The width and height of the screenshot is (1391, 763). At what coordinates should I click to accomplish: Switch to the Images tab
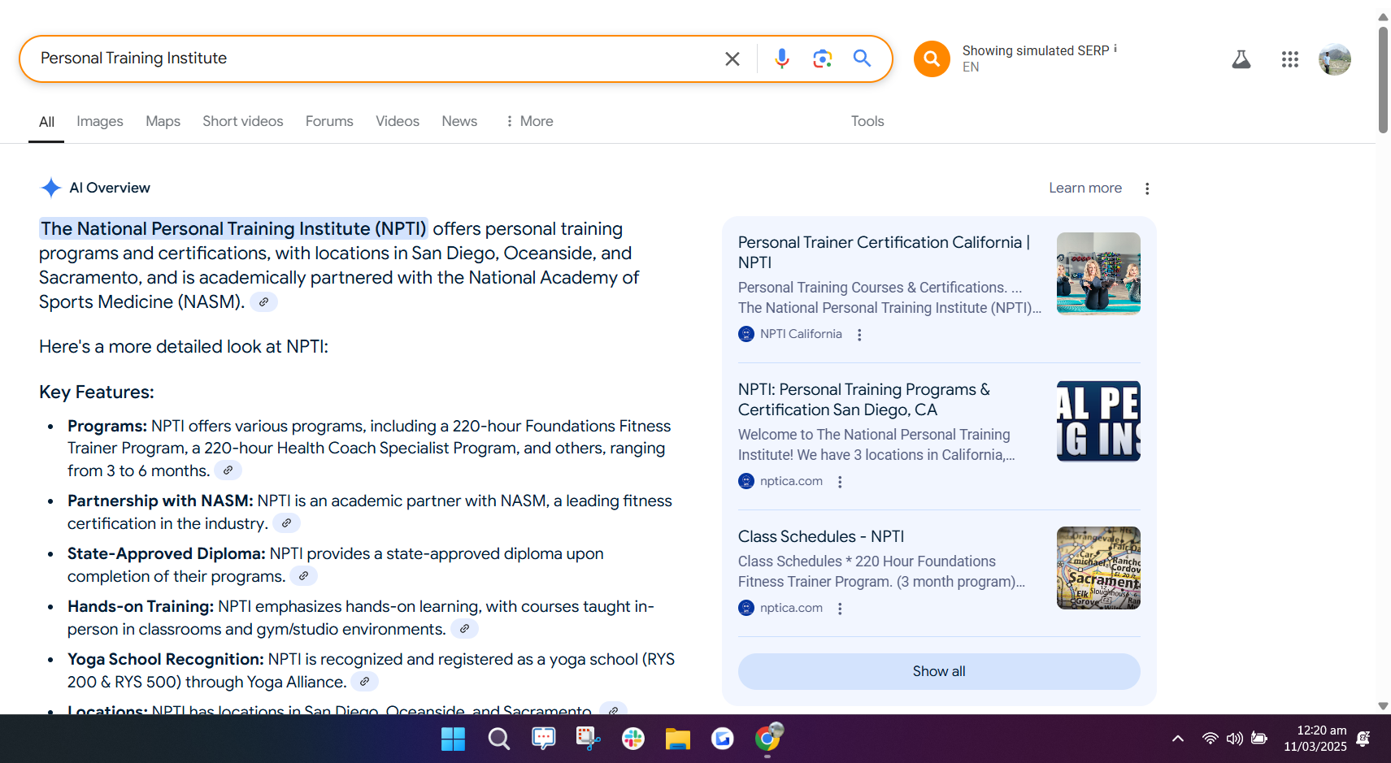click(100, 121)
